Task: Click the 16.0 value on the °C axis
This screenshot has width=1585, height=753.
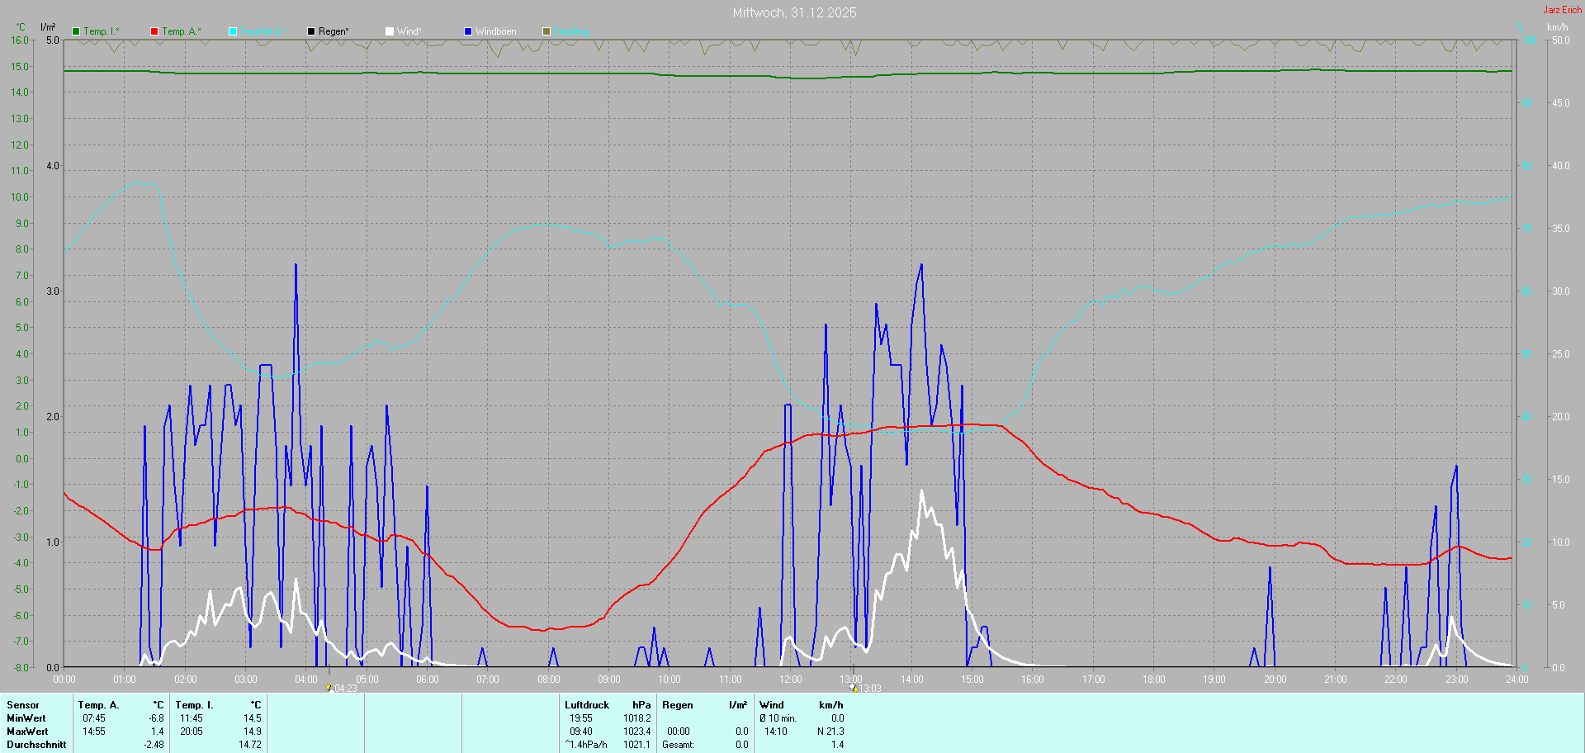Action: [20, 40]
